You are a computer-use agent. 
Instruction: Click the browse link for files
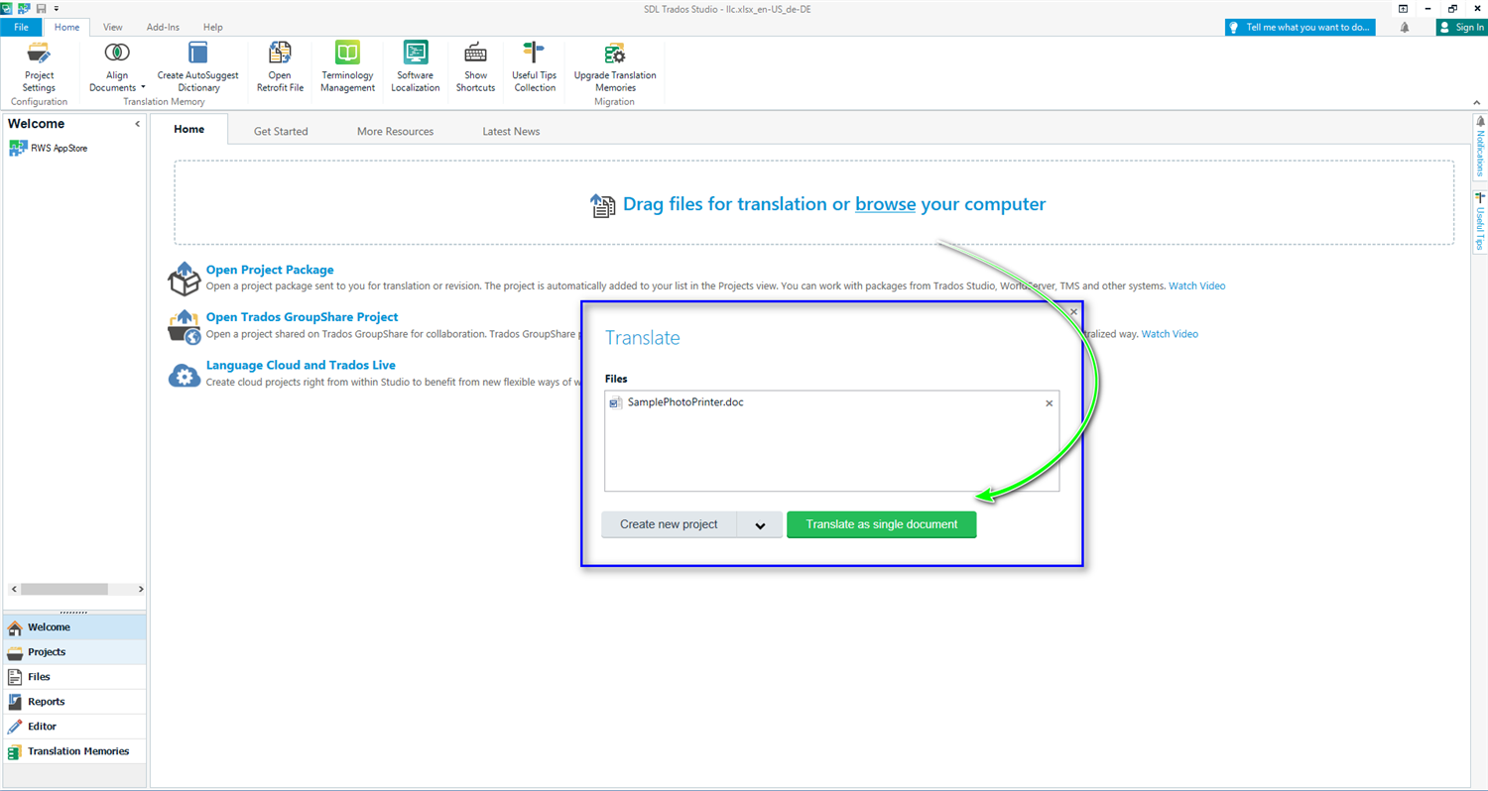coord(885,204)
